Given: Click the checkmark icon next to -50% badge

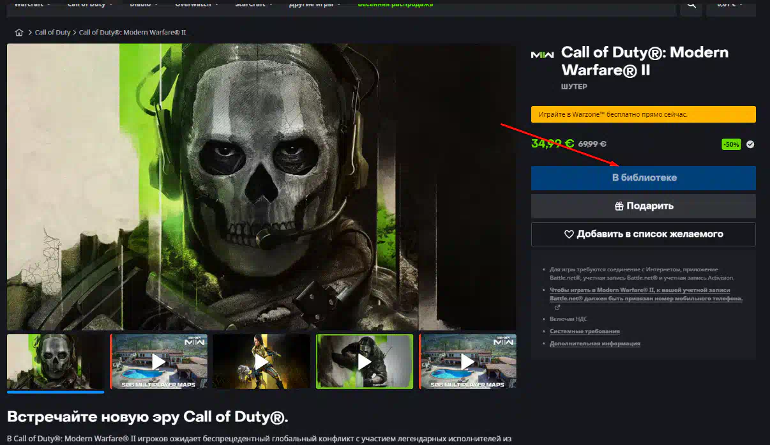Looking at the screenshot, I should click(750, 144).
